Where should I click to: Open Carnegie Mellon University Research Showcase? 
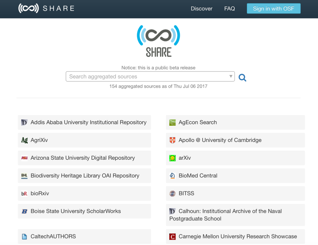(235, 236)
